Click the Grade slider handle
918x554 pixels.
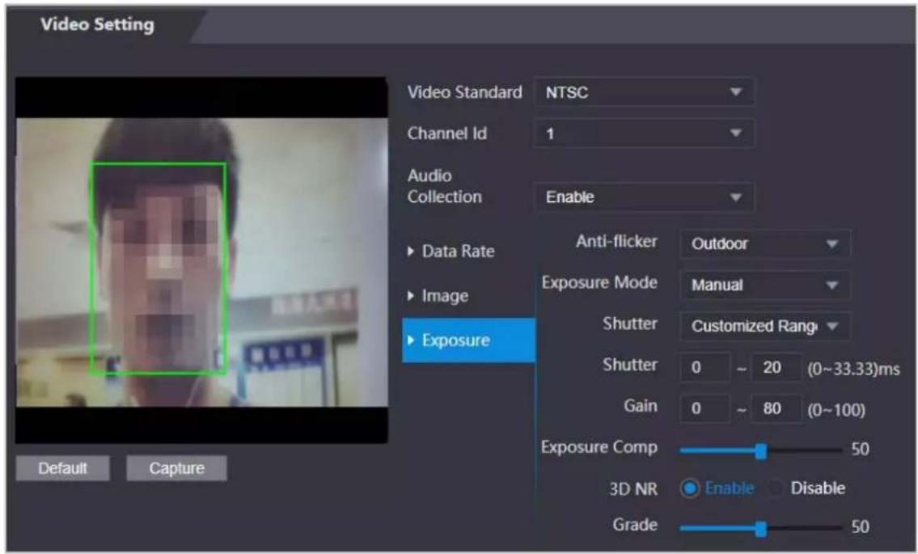click(760, 529)
